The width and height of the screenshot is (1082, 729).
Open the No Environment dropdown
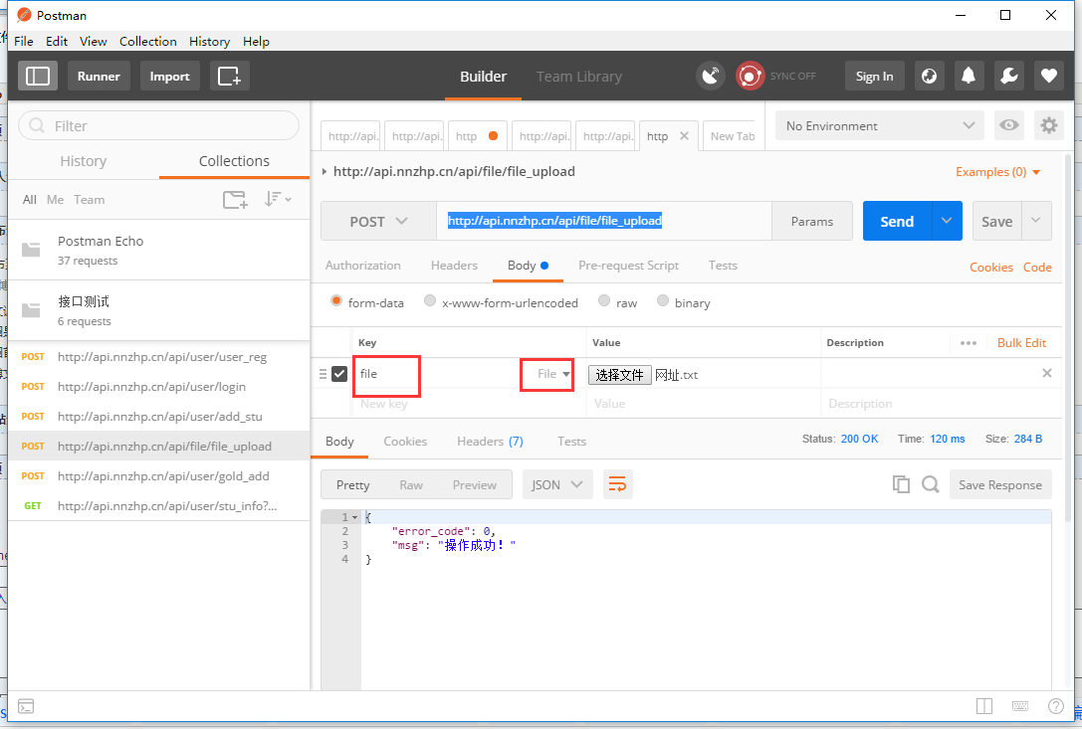[x=880, y=125]
